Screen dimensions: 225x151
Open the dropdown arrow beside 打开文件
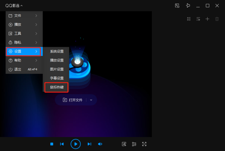(x=91, y=100)
